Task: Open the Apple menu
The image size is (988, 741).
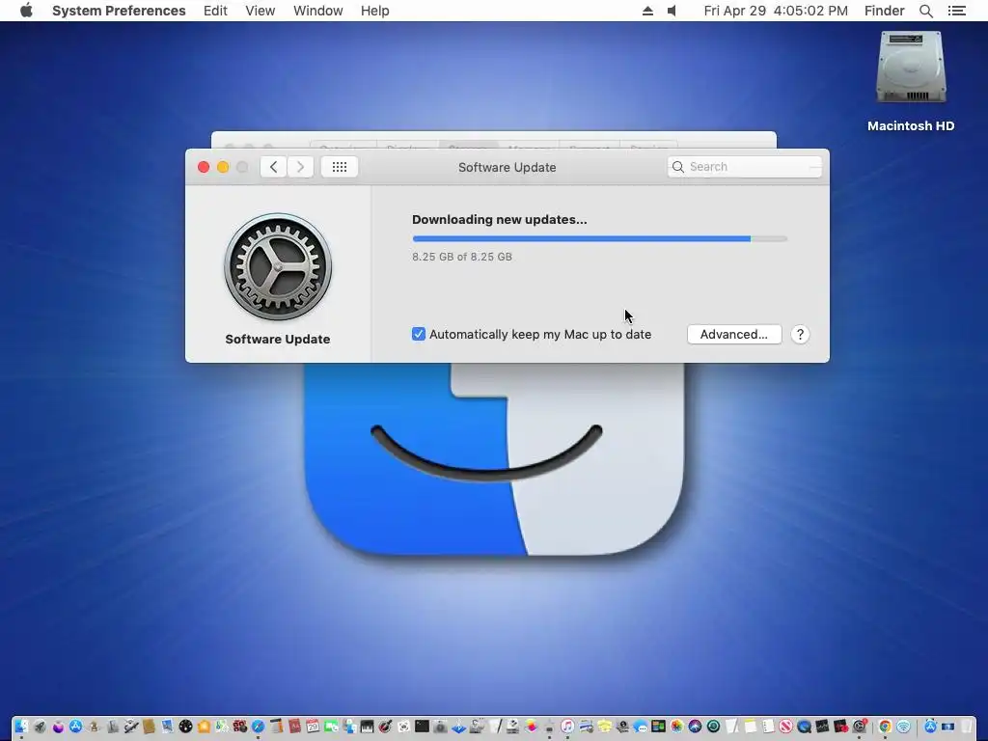Action: 26,11
